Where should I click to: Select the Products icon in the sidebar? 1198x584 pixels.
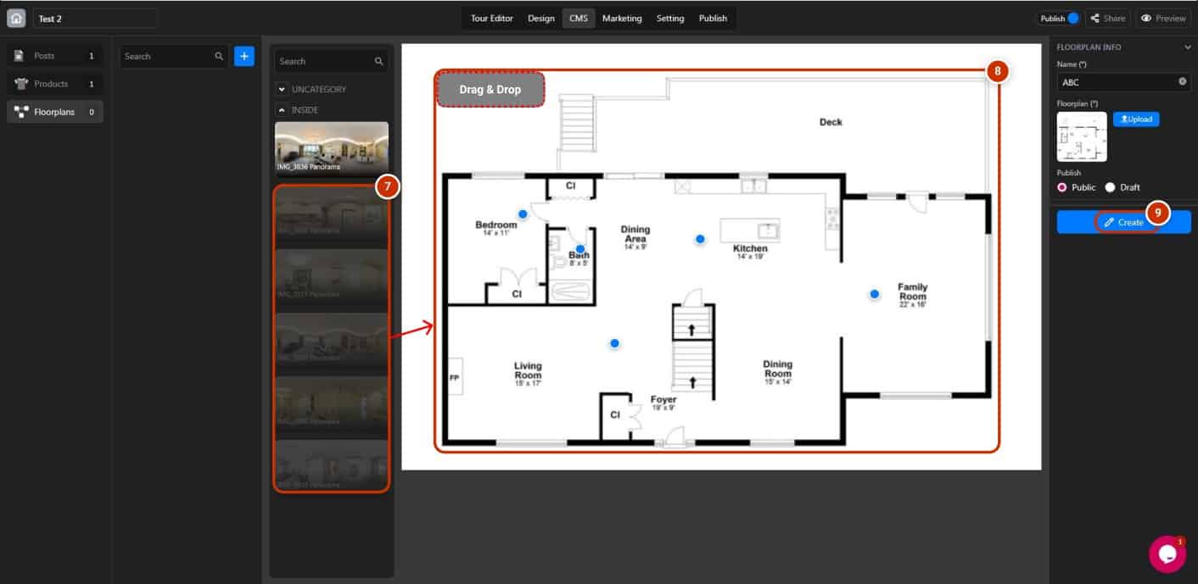pos(21,83)
